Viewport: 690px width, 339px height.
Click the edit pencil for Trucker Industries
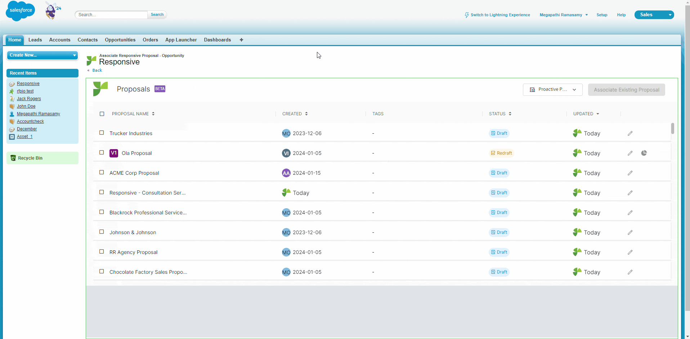(x=630, y=133)
